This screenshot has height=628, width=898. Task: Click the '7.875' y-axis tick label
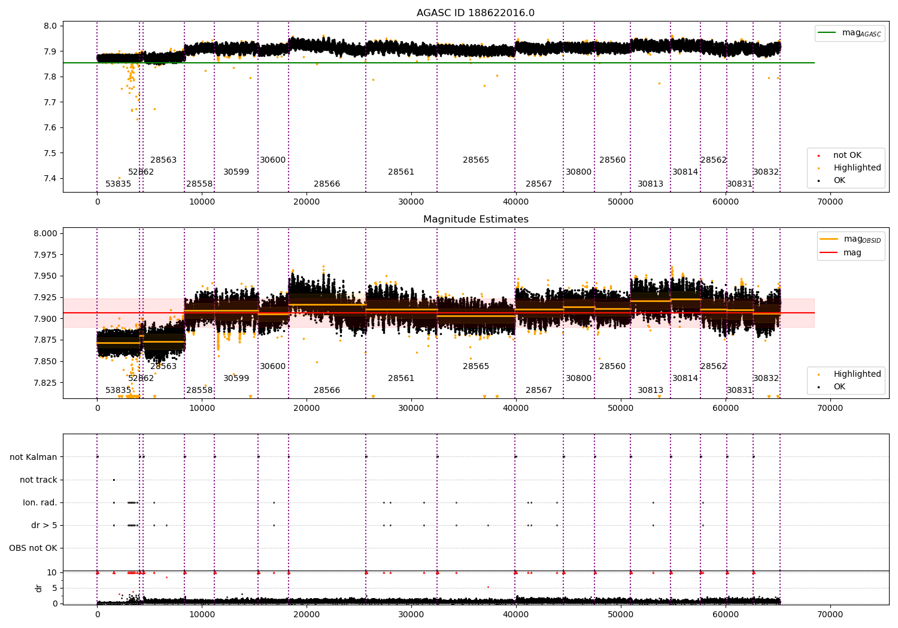click(x=45, y=340)
